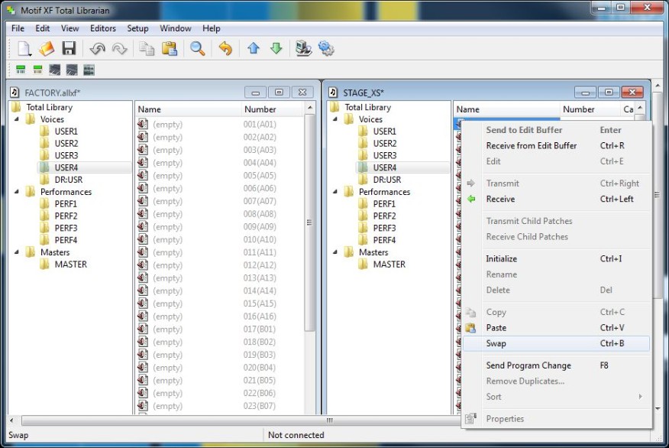Viewport: 669px width, 448px height.
Task: Save using the floppy disk toolbar icon
Action: click(x=69, y=49)
